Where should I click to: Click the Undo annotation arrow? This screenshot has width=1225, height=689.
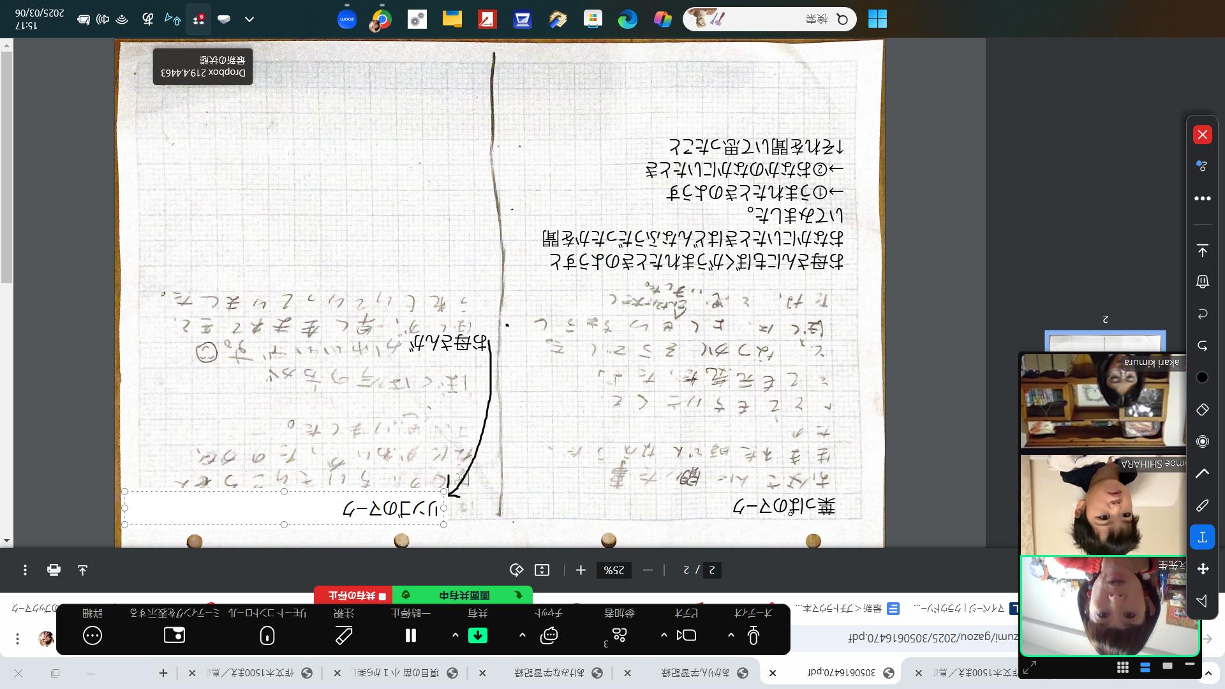tap(1202, 346)
